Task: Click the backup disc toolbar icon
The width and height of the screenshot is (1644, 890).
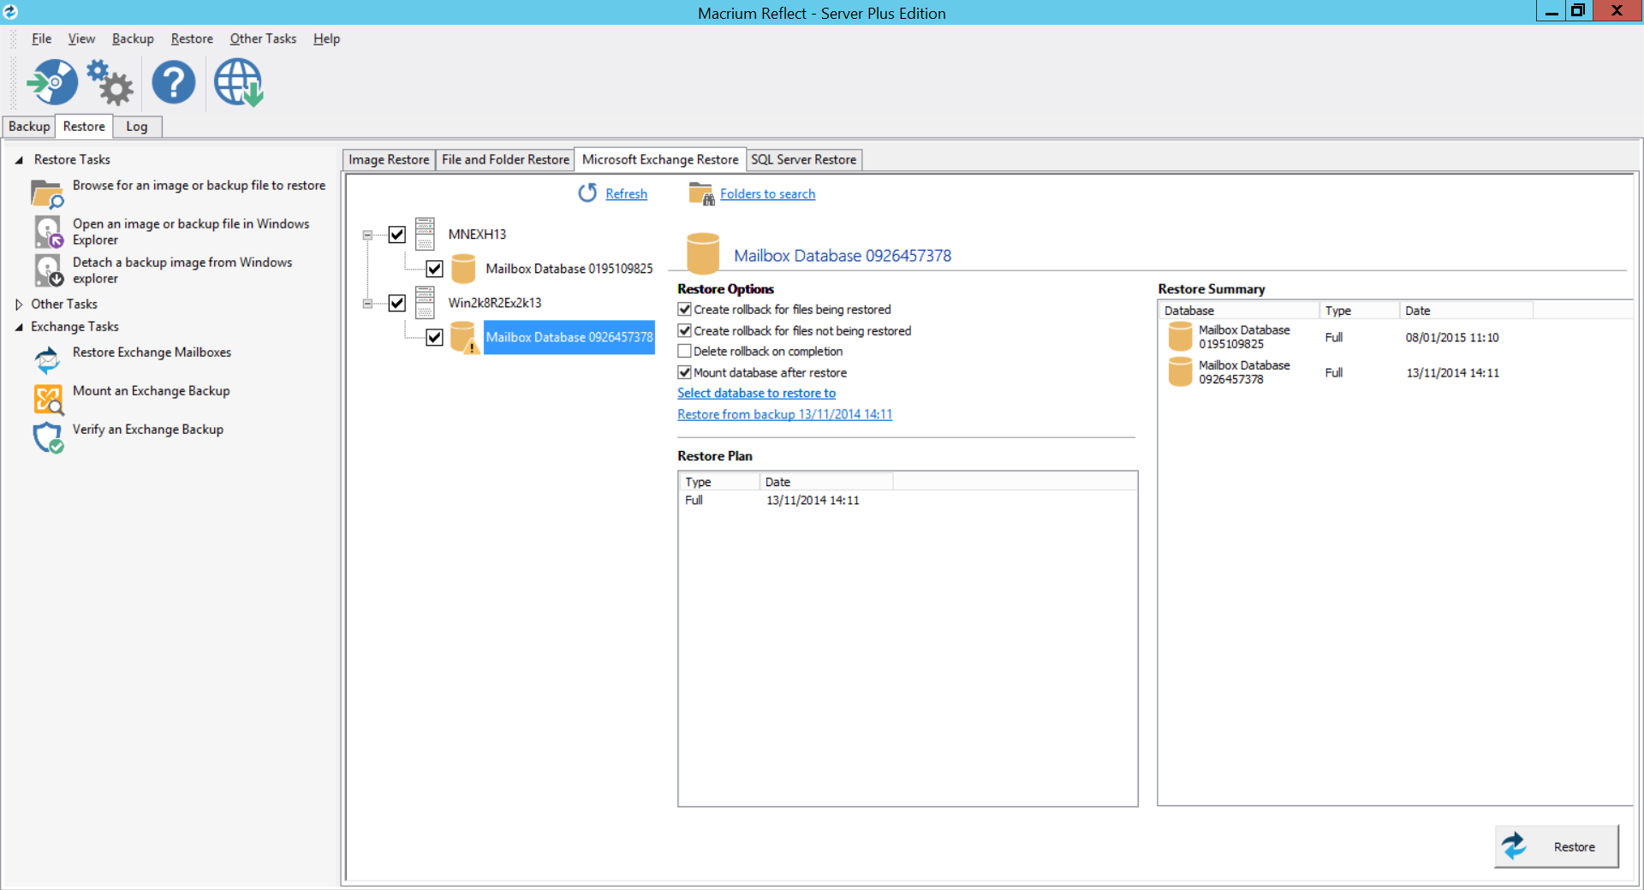Action: click(x=52, y=82)
